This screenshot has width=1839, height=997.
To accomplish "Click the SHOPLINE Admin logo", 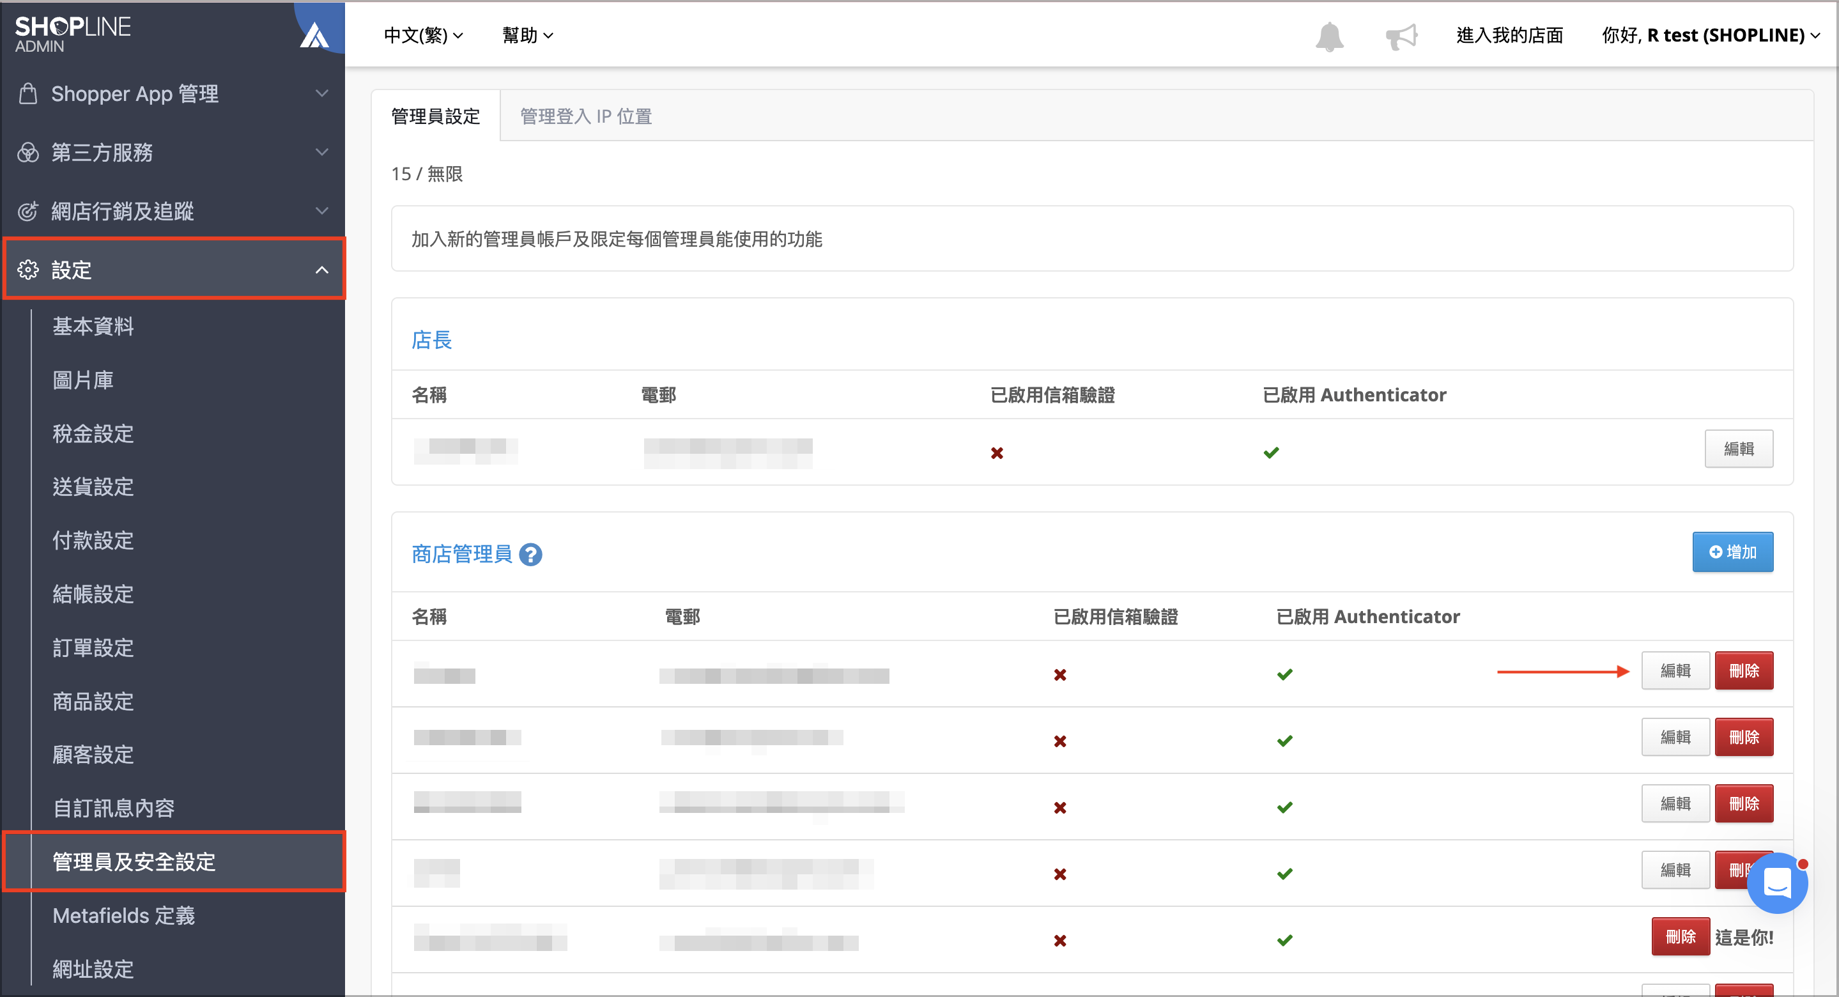I will point(73,35).
